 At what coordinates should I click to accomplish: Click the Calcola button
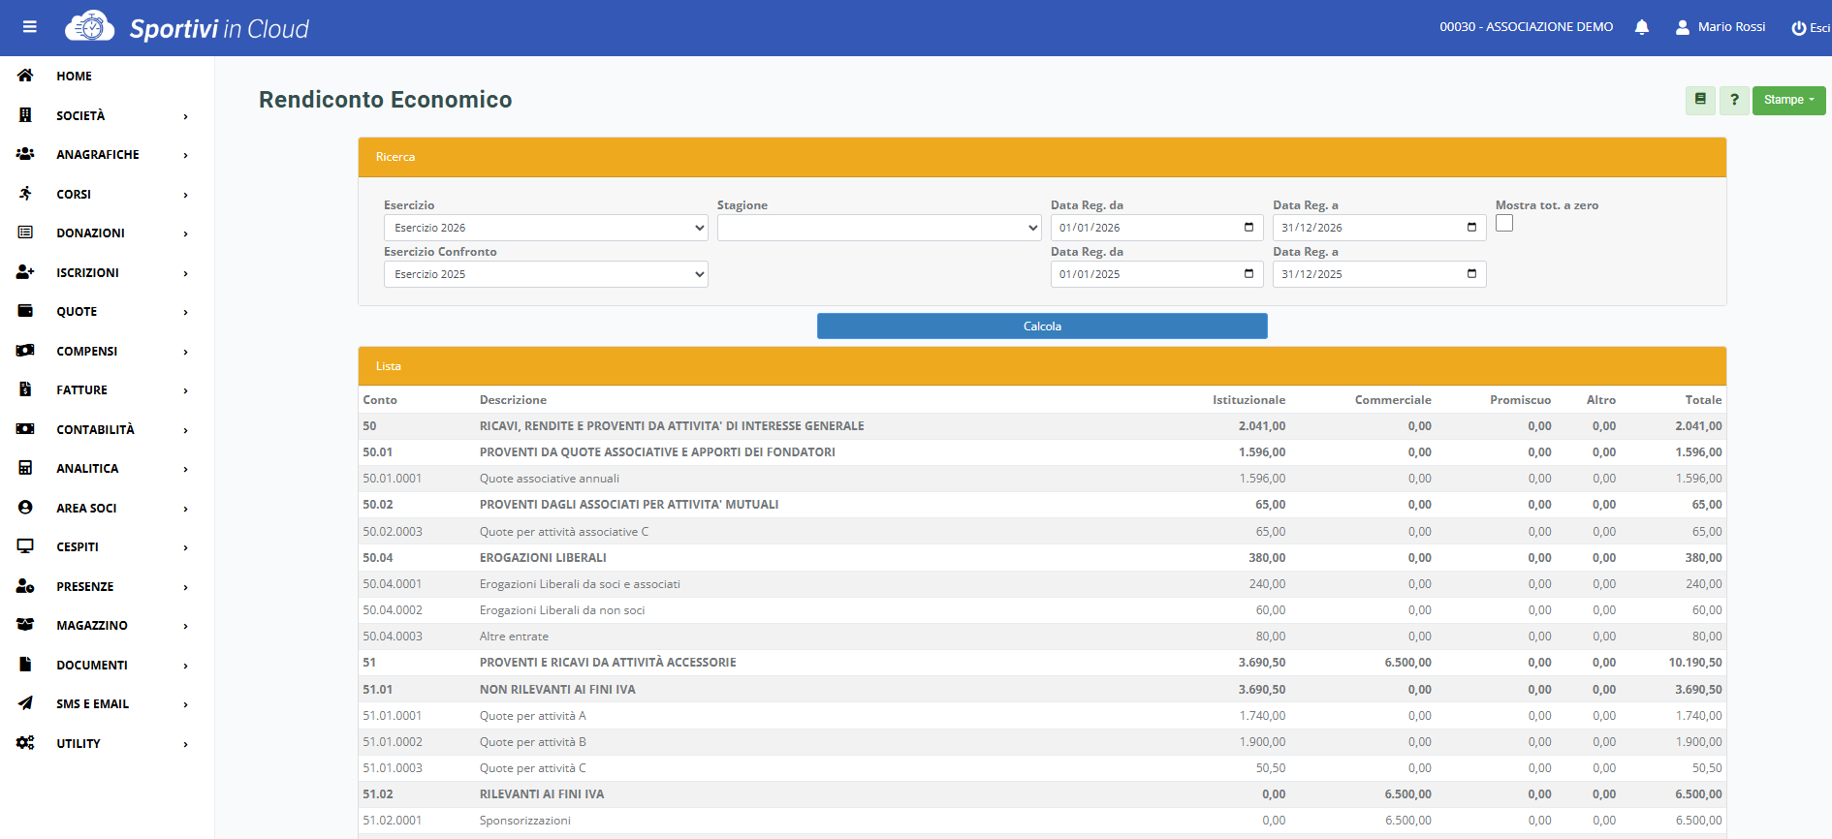pos(1042,326)
